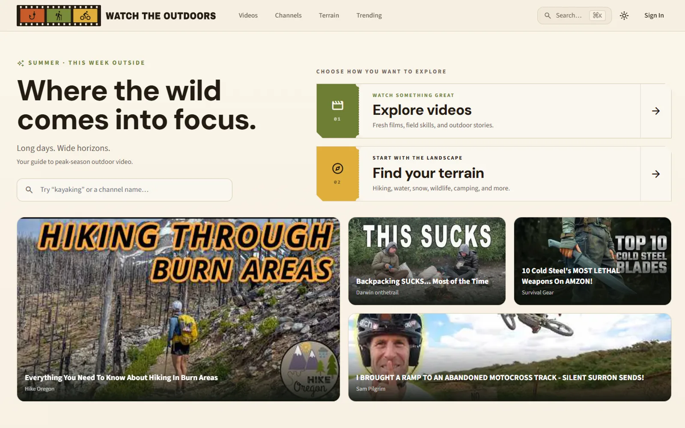The width and height of the screenshot is (685, 428).
Task: Open the abandoned motocross track video thumbnail
Action: click(510, 357)
